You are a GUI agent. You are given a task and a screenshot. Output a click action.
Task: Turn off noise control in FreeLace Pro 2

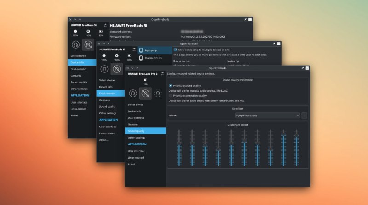pyautogui.click(x=146, y=94)
